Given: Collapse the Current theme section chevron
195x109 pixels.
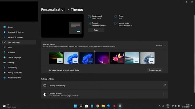Looking at the screenshot, I should click(x=165, y=45).
